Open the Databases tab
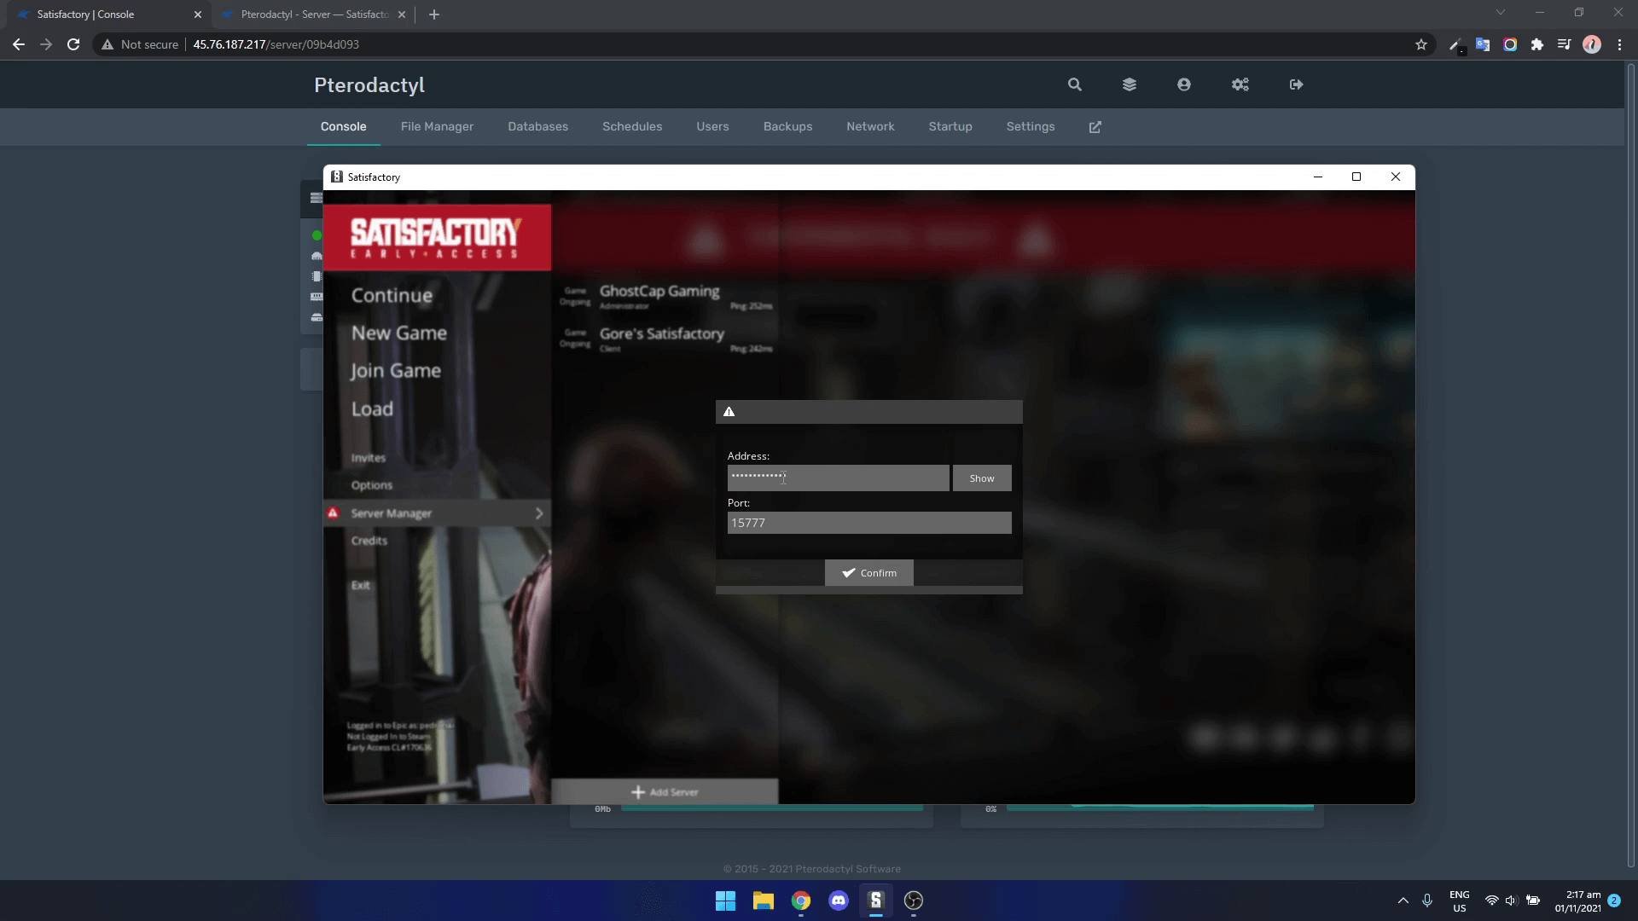Screen dimensions: 1638x921 (538, 126)
